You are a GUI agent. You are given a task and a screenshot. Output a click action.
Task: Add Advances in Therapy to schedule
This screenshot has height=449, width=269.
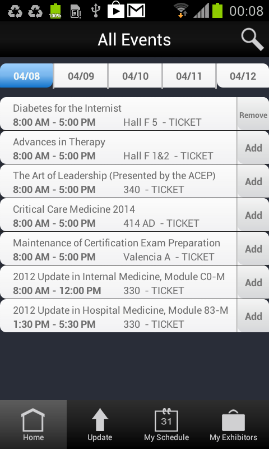[253, 148]
